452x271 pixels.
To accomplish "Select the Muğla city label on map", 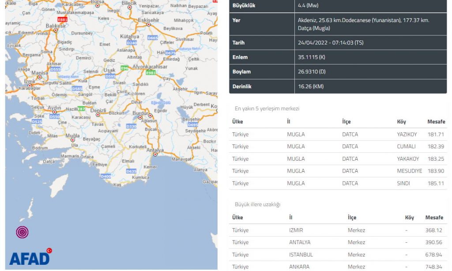I will (72, 136).
